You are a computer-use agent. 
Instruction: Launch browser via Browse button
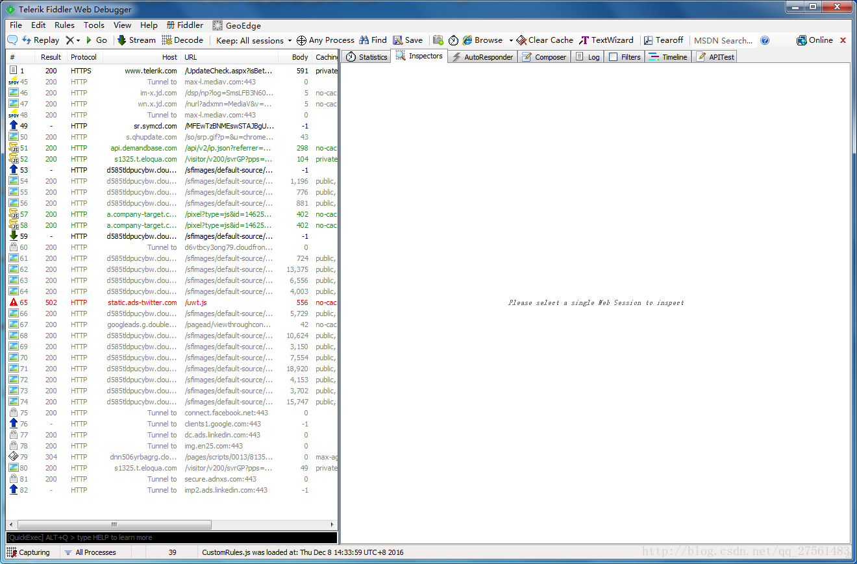coord(482,40)
